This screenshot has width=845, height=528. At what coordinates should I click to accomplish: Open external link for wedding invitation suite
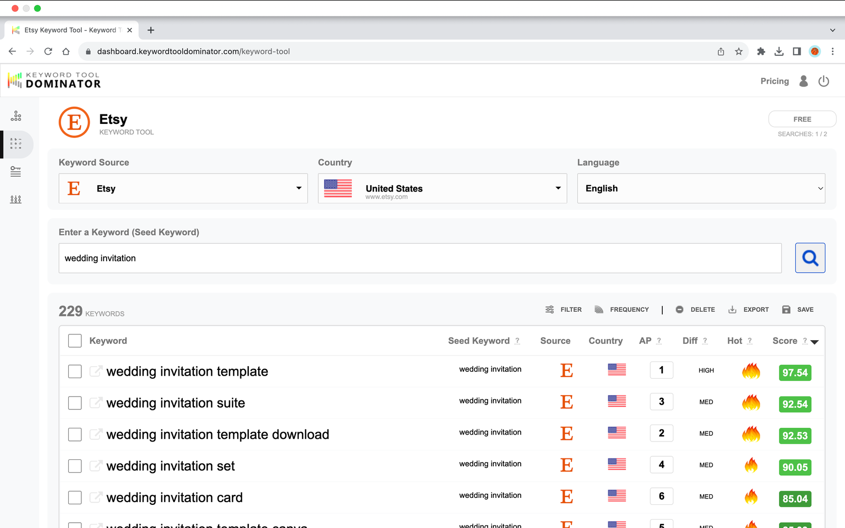coord(96,402)
